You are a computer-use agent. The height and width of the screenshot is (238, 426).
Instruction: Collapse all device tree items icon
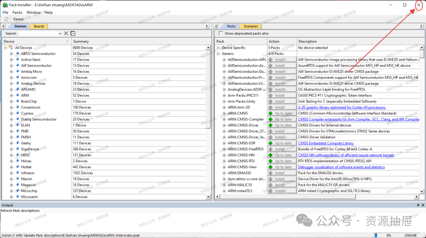(73, 33)
